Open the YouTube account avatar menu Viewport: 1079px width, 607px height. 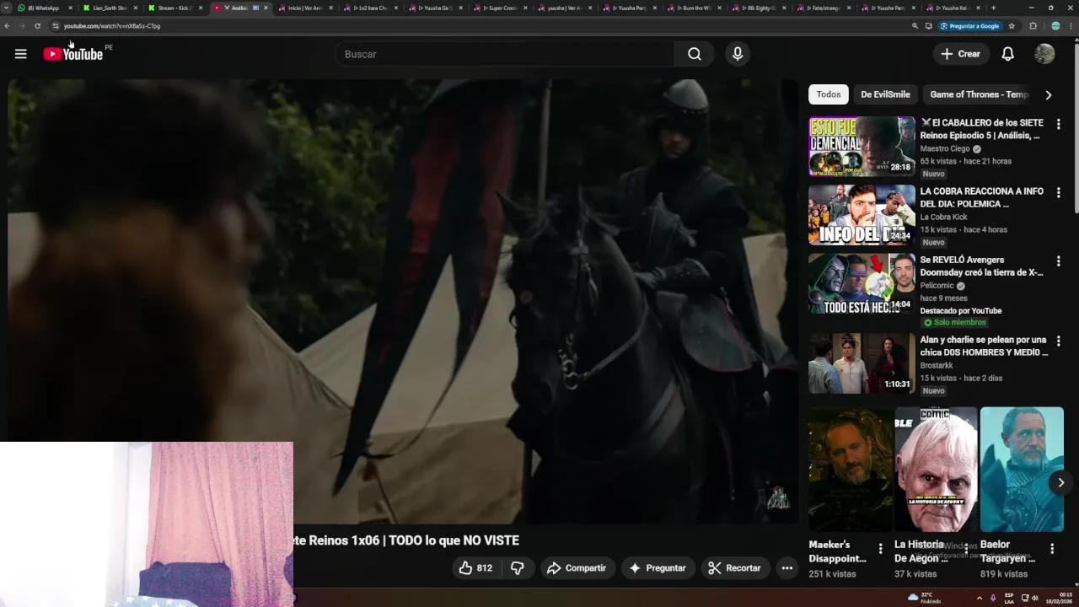click(x=1044, y=54)
